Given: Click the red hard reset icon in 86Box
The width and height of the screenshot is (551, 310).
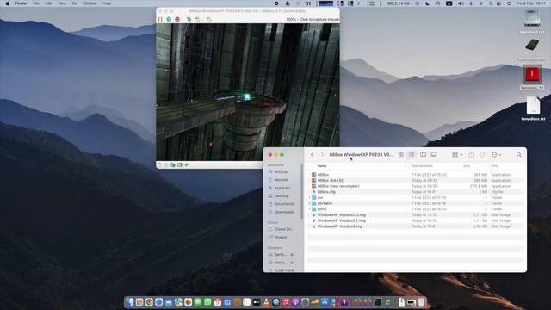Looking at the screenshot, I should point(177,19).
